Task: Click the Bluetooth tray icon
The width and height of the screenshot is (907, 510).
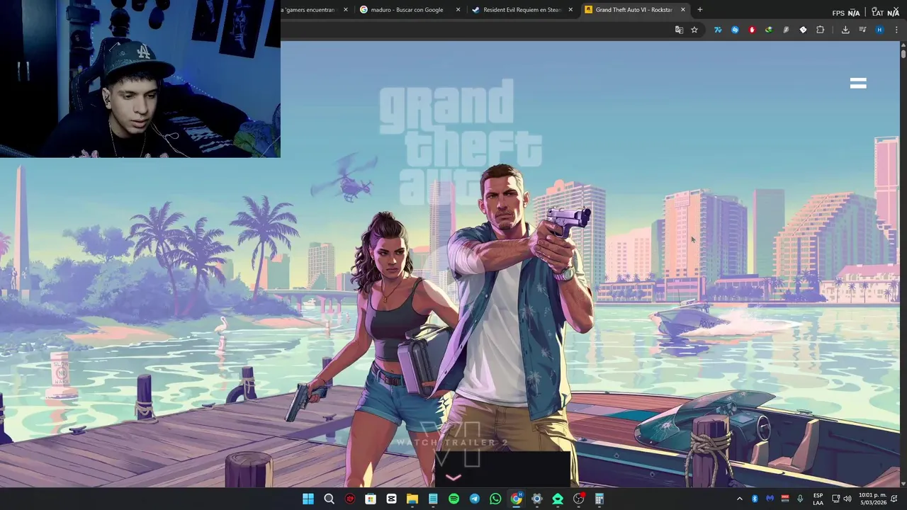Action: [755, 499]
